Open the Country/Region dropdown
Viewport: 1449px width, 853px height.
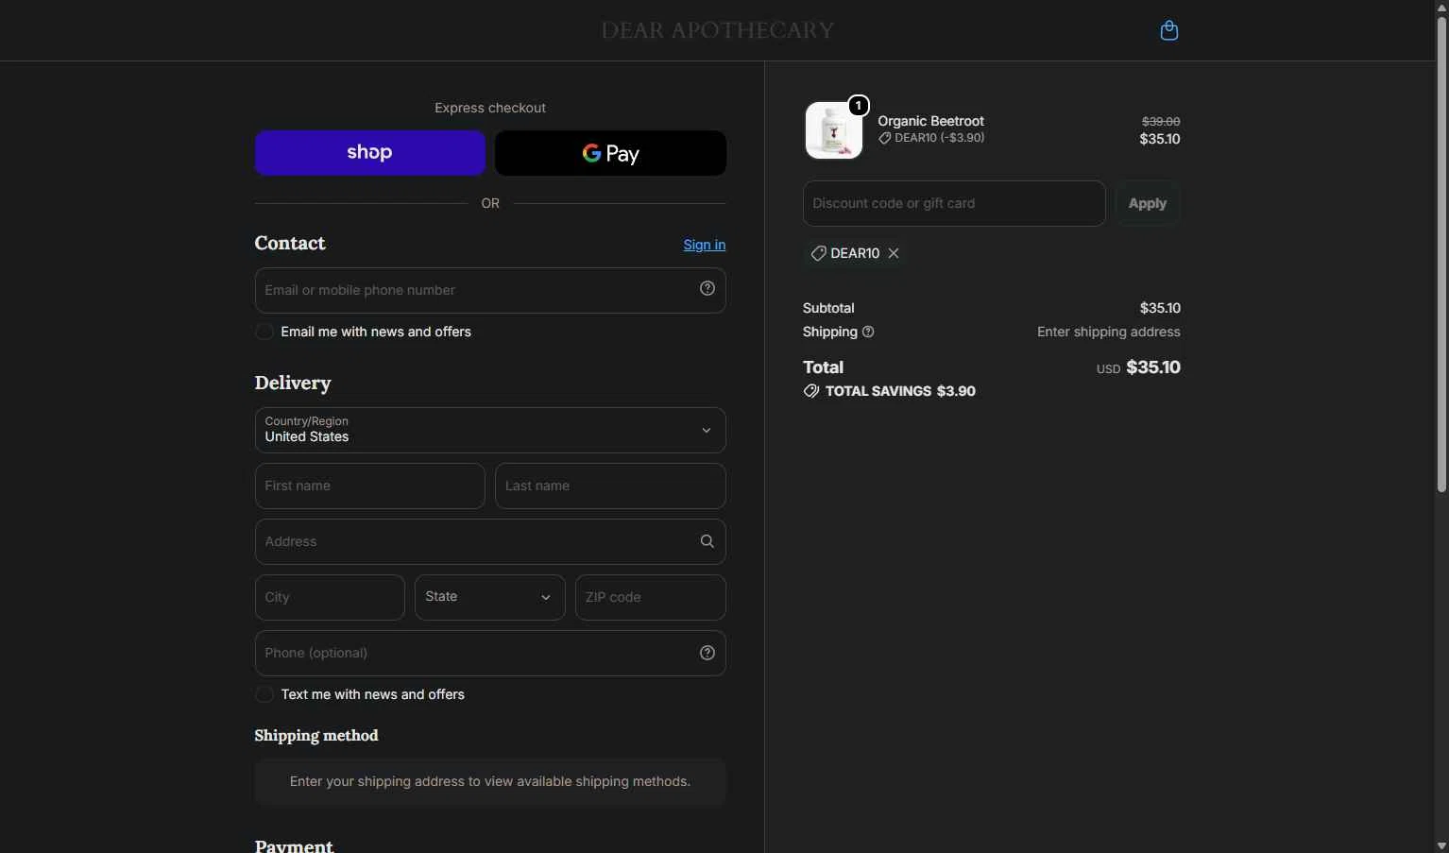(x=490, y=430)
